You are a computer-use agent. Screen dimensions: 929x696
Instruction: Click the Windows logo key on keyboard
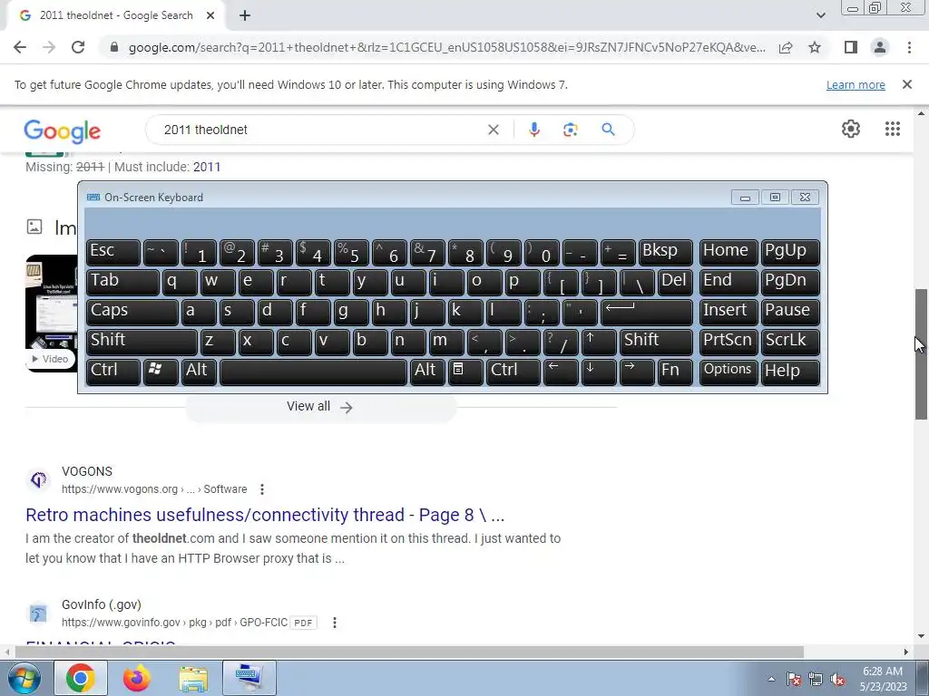pos(160,371)
